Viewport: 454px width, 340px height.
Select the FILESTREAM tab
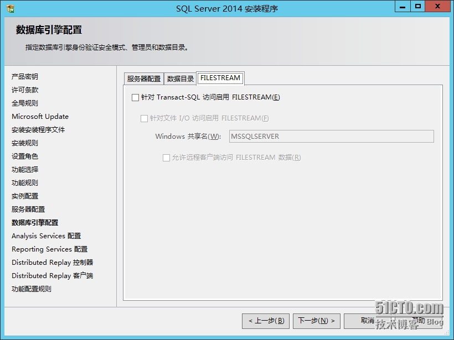[220, 78]
